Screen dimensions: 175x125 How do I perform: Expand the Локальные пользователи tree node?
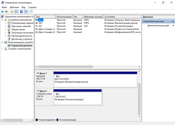[x=6, y=33]
